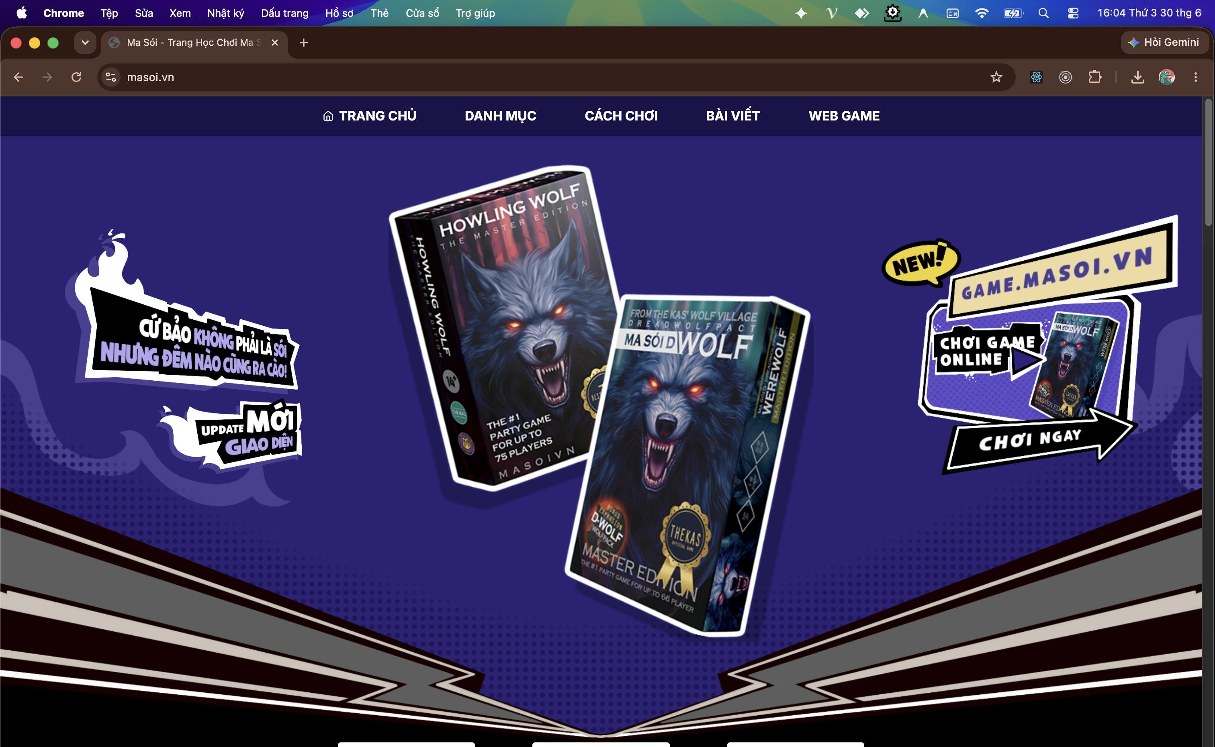This screenshot has width=1215, height=747.
Task: Select the Ma Sói browser tab
Action: click(194, 43)
